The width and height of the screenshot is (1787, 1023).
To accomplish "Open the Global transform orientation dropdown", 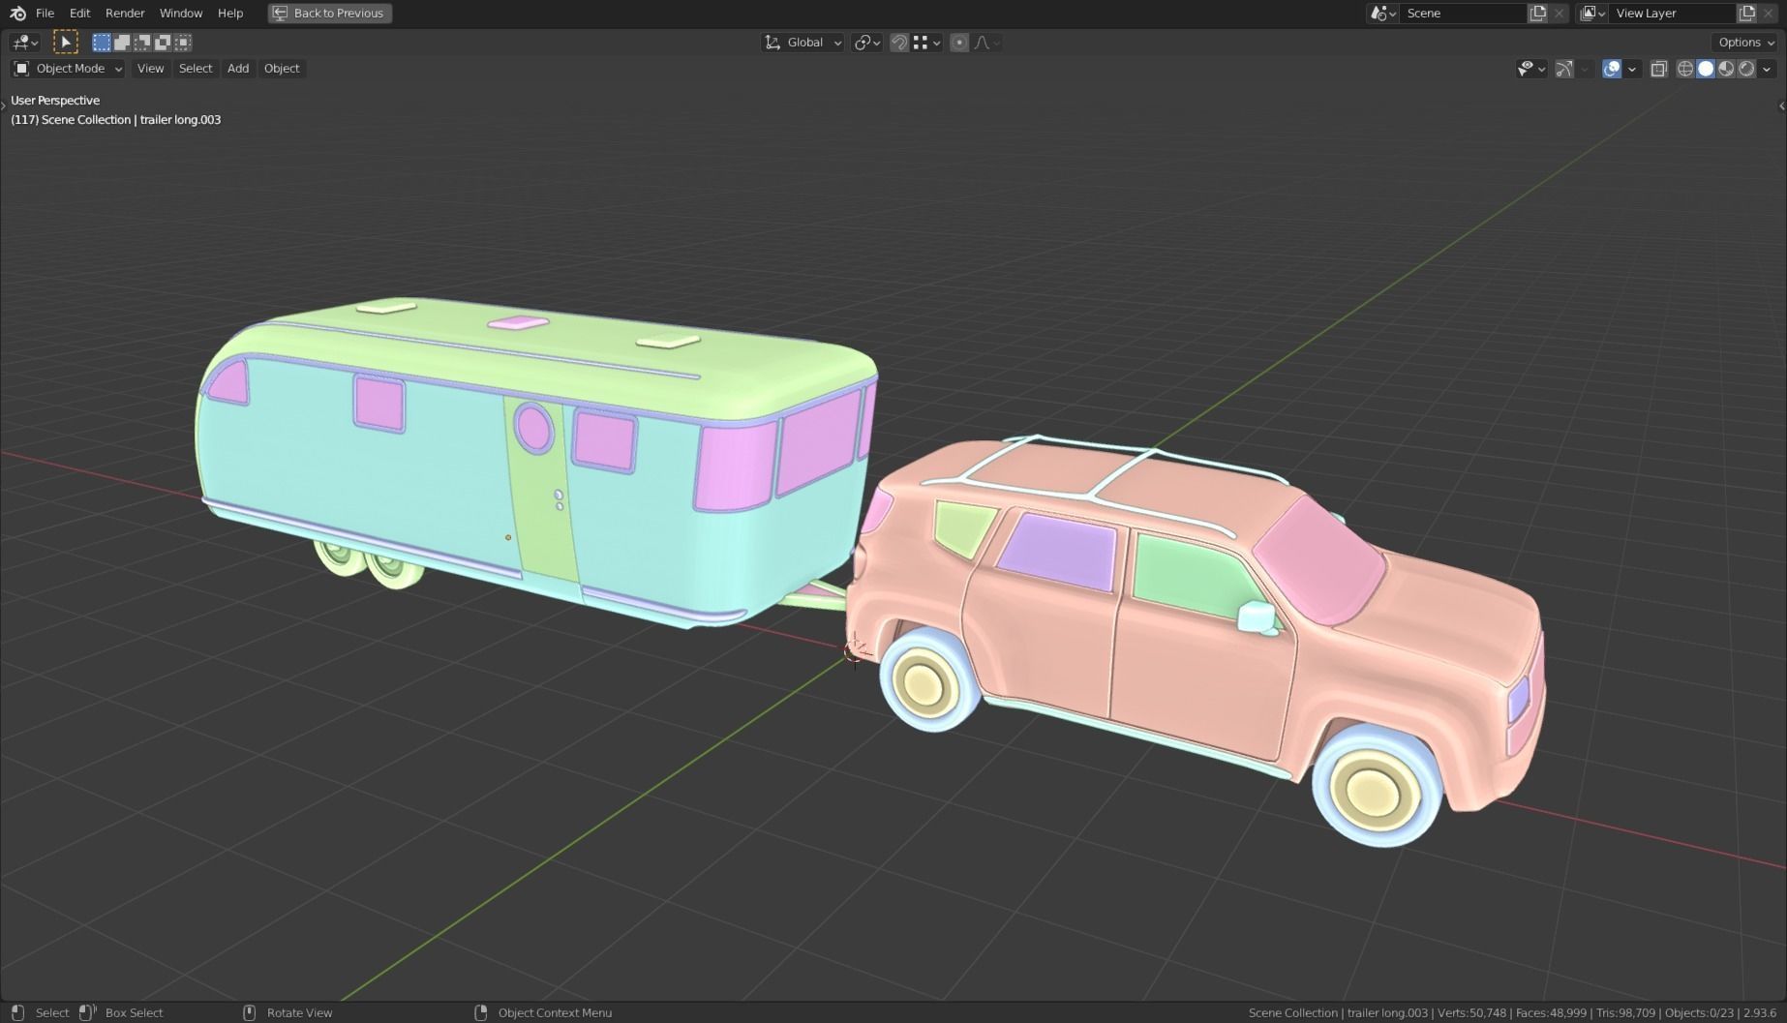I will click(x=803, y=42).
